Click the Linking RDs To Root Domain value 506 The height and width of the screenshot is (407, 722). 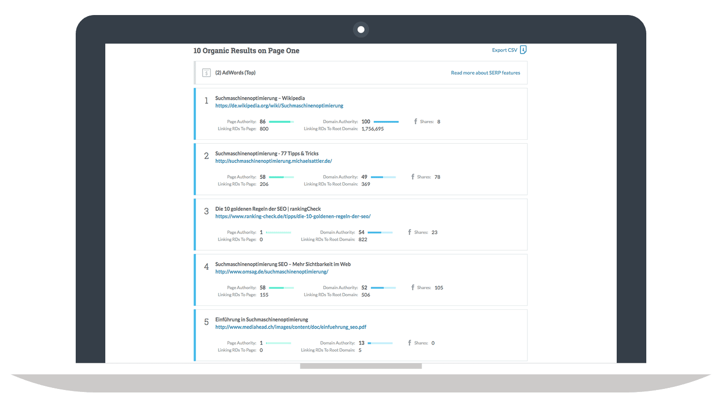(x=366, y=295)
